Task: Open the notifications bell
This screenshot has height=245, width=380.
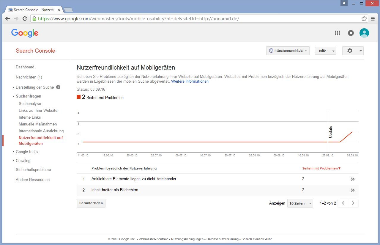Action: coord(351,33)
